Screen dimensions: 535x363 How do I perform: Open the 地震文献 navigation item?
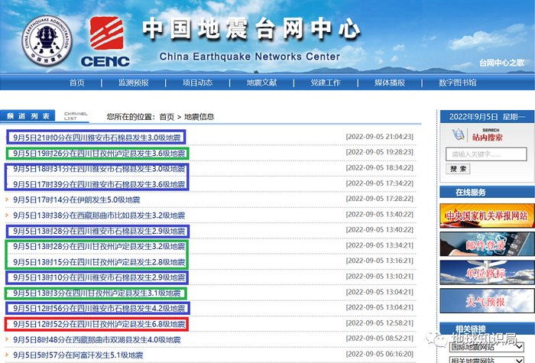tap(261, 83)
